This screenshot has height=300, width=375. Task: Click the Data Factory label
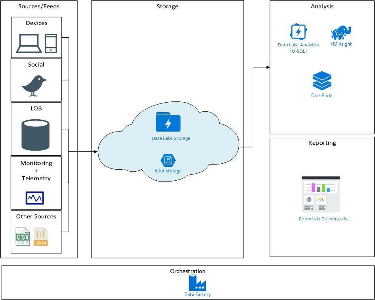pyautogui.click(x=197, y=294)
